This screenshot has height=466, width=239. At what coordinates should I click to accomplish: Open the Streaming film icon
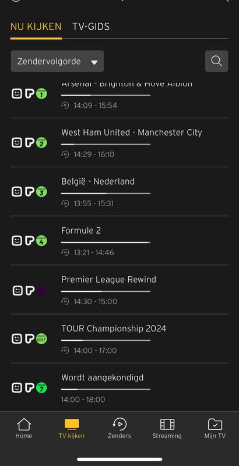(x=167, y=424)
